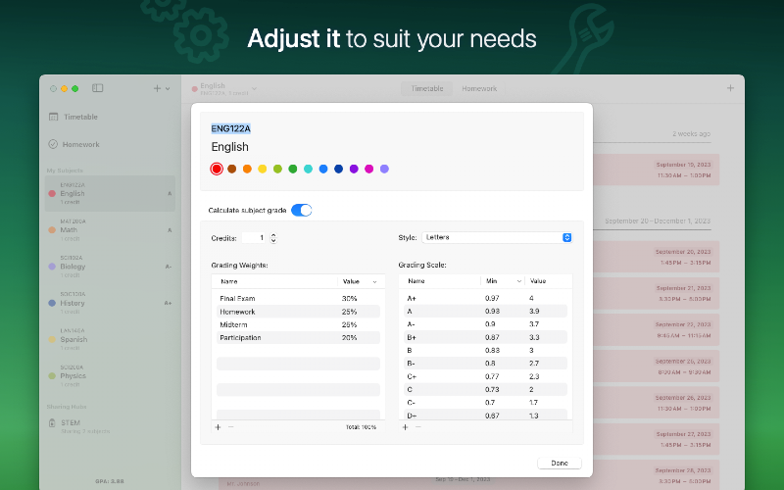784x490 pixels.
Task: Select Biology subject in sidebar
Action: [x=110, y=267]
